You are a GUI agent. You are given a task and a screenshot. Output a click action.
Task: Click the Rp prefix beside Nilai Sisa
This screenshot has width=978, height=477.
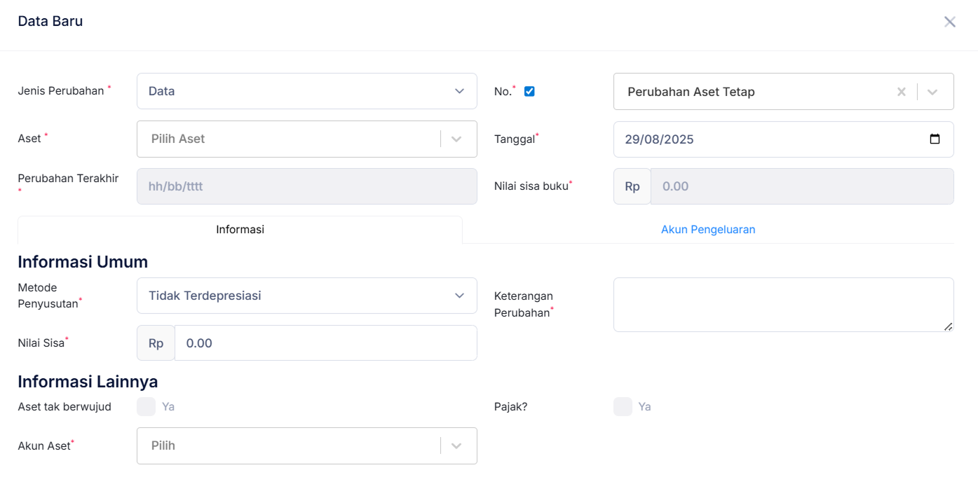156,343
